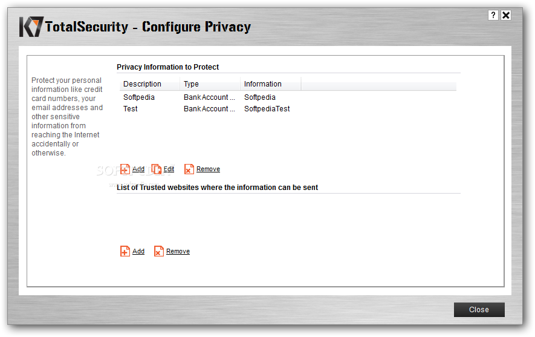Click Bank Account type in Softpedia row
The image size is (535, 337).
point(209,97)
